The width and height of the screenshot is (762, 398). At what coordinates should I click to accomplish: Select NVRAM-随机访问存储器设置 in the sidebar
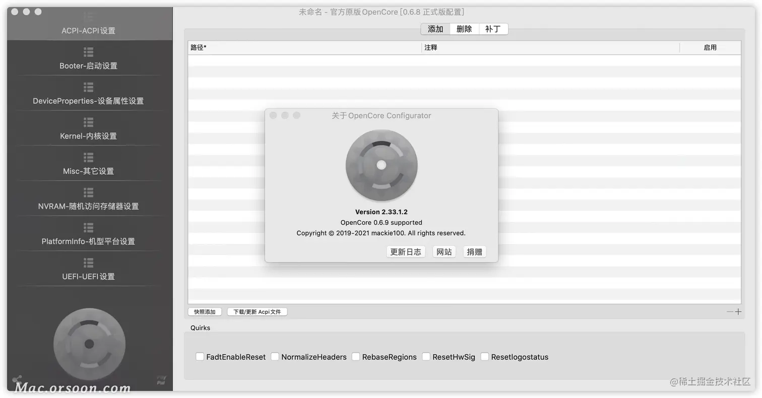[x=89, y=206]
